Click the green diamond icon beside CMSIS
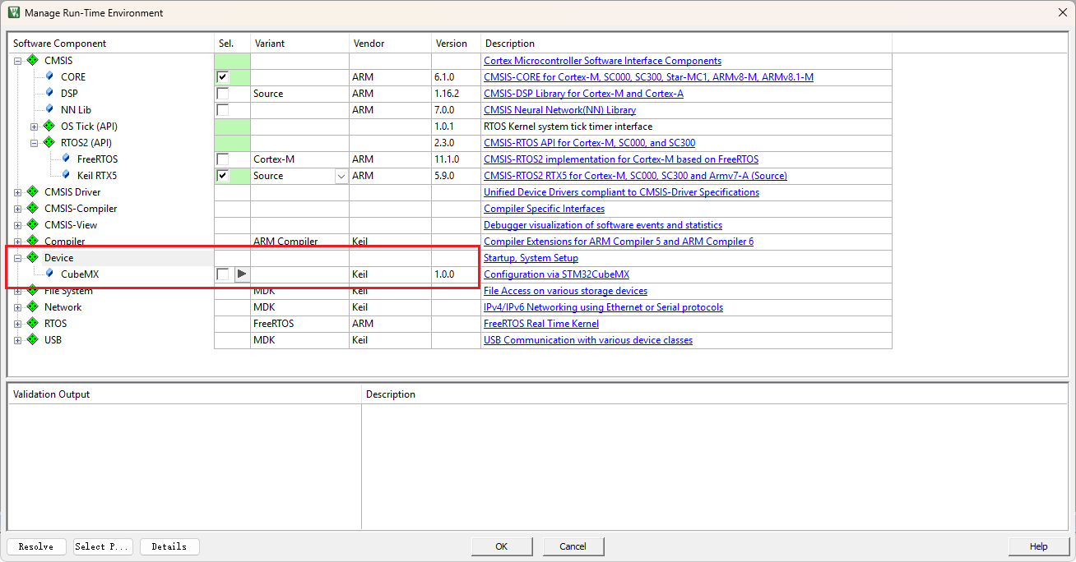 pos(32,60)
